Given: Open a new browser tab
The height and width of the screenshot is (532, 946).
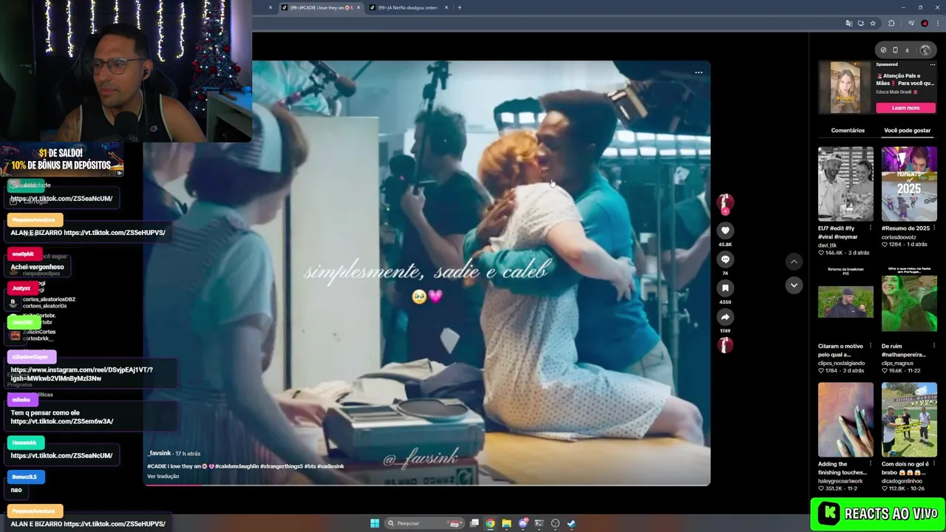Looking at the screenshot, I should point(460,7).
